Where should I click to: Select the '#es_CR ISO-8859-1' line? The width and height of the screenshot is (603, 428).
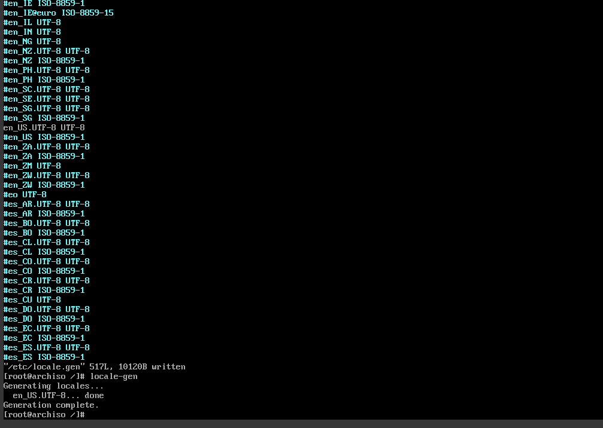click(44, 291)
